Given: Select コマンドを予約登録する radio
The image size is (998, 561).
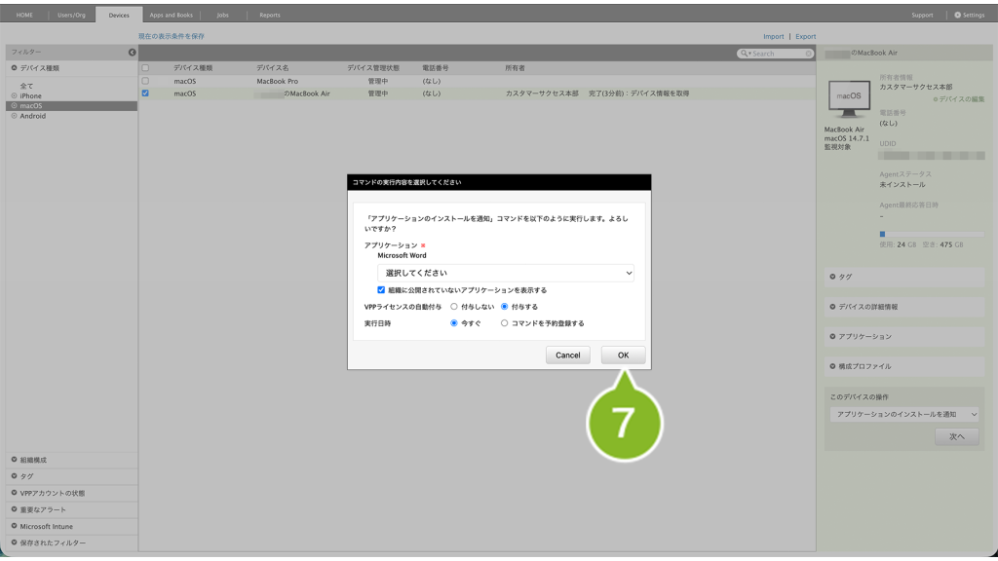Looking at the screenshot, I should 504,323.
